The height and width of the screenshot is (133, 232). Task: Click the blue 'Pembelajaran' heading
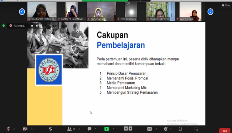click(x=121, y=45)
